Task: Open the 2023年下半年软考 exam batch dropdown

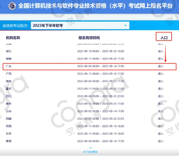Action: [x=80, y=25]
